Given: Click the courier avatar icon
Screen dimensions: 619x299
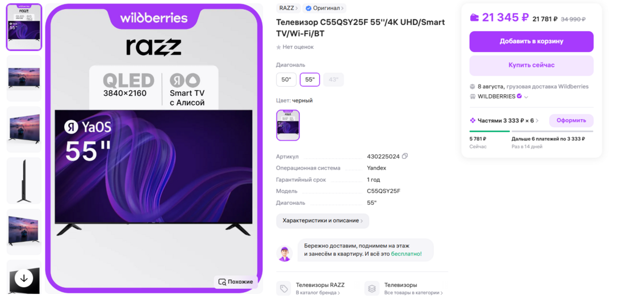Looking at the screenshot, I should coord(285,253).
